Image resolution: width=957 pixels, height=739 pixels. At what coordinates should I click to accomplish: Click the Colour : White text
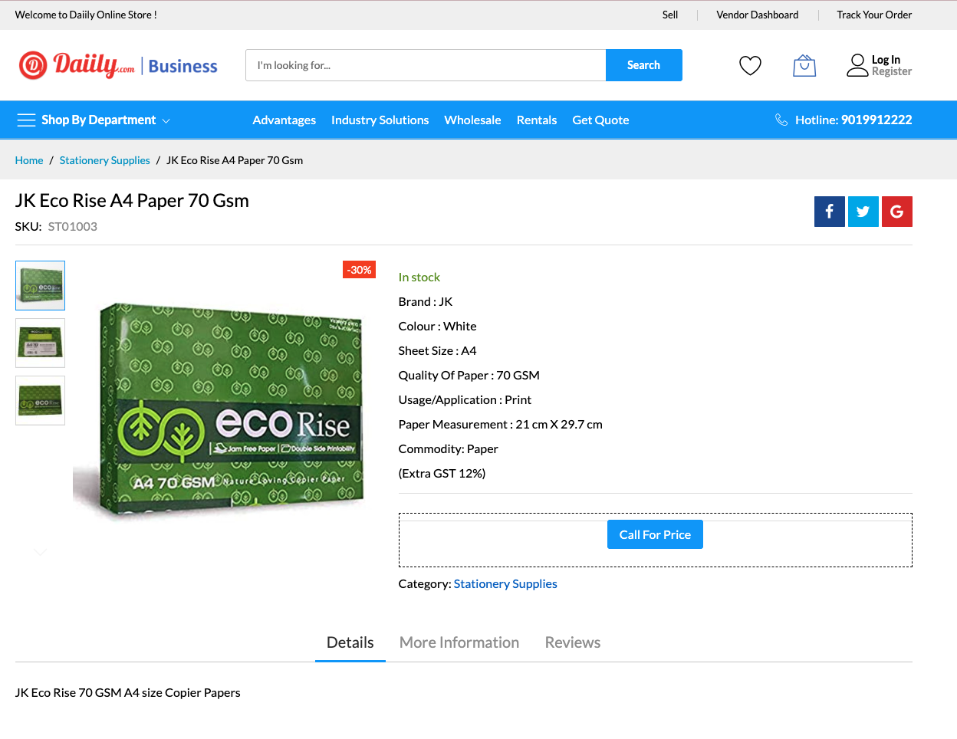point(438,327)
